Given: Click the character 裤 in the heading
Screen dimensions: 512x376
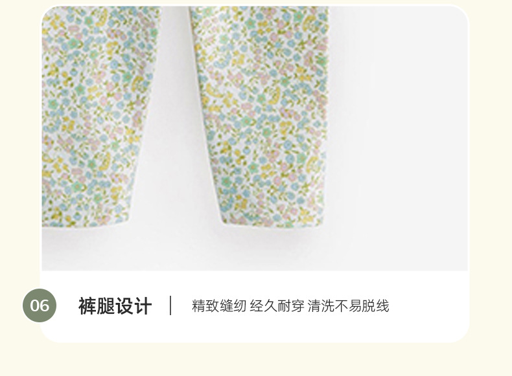Looking at the screenshot, I should [87, 306].
